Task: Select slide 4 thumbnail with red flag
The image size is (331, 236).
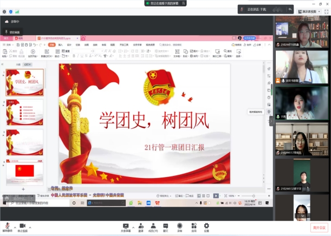Action: tap(25, 172)
